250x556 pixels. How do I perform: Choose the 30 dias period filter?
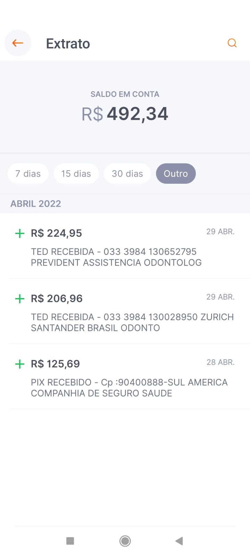(127, 173)
